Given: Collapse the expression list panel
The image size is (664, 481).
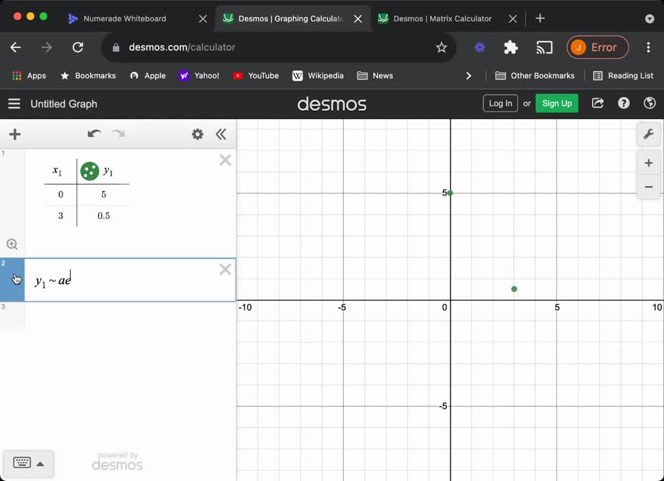Looking at the screenshot, I should [221, 134].
